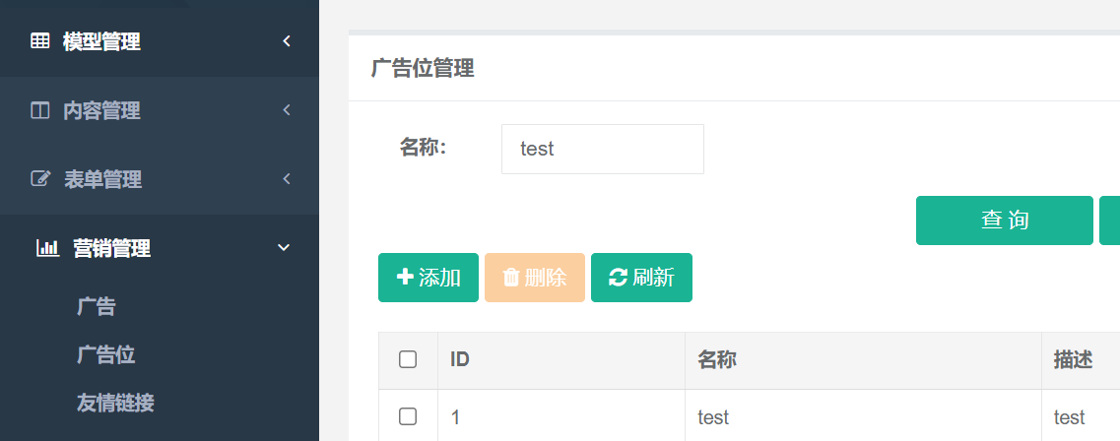Focus the 名称 input field containing test

(603, 150)
